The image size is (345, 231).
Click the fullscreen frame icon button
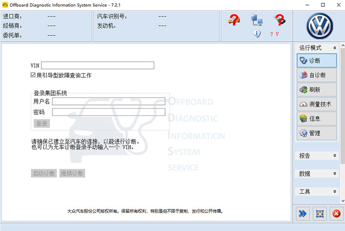pos(320,214)
